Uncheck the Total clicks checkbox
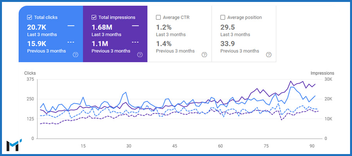The height and width of the screenshot is (156, 352). click(x=29, y=17)
